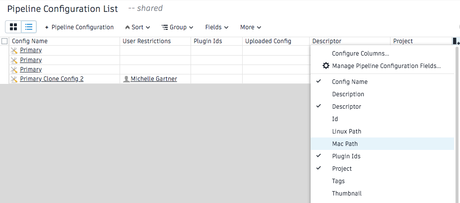Open the Primary Clone Config 2 link
Viewport: 460px width, 203px height.
tap(52, 79)
